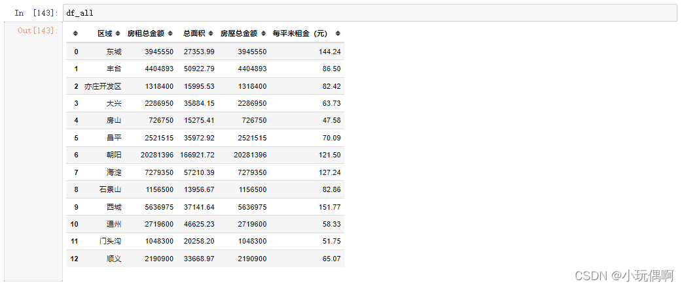The image size is (684, 288).
Task: Select the In [143] prompt label
Action: point(36,13)
